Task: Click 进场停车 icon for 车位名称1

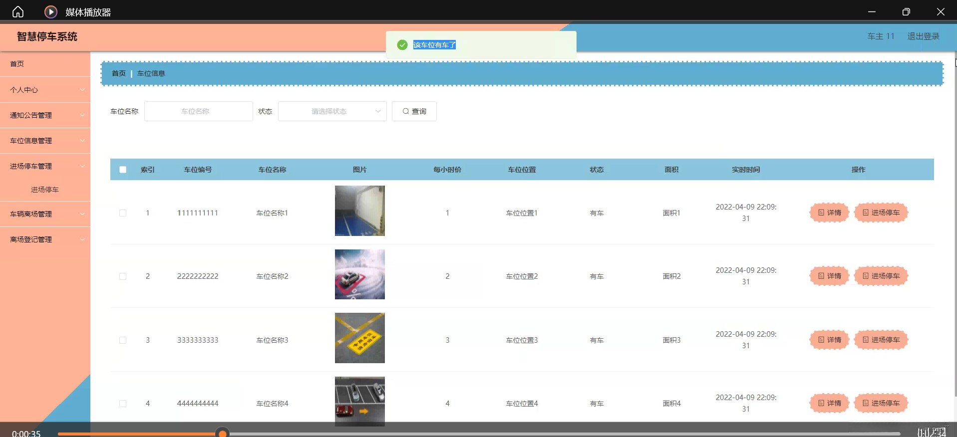Action: click(866, 213)
